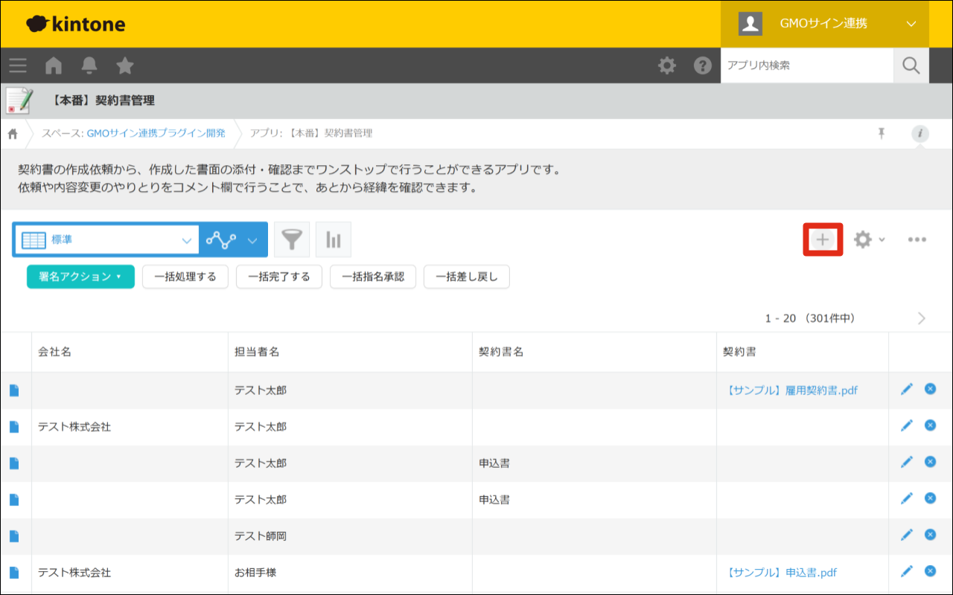Open the 【サンプル】雇用契約書.pdf file link

click(790, 390)
